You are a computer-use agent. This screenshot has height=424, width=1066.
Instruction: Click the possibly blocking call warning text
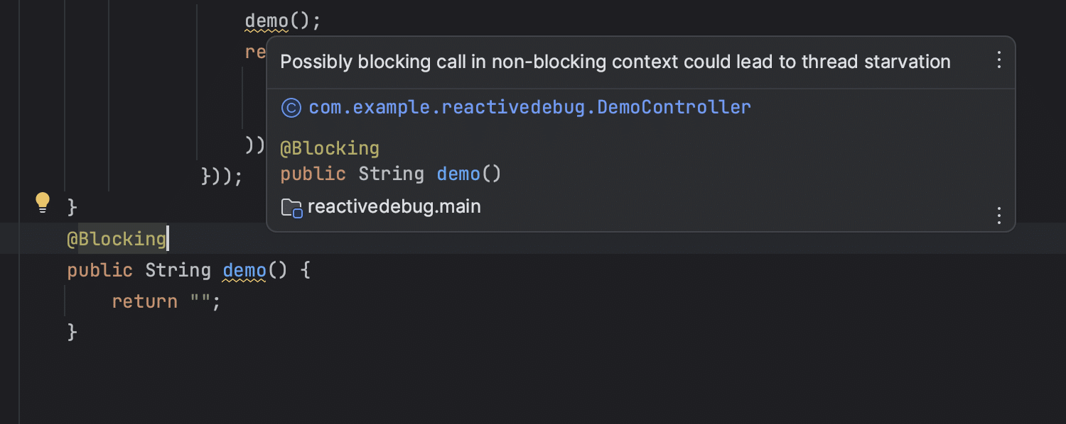[x=615, y=62]
